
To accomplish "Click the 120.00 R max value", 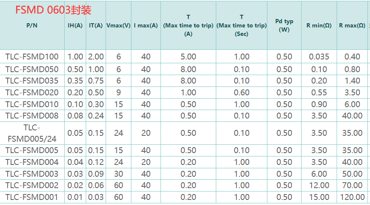I will [352, 197].
